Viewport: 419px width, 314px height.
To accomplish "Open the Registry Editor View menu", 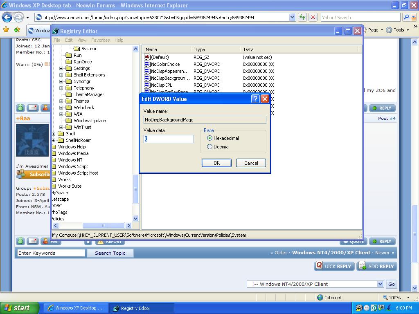I will tap(82, 40).
